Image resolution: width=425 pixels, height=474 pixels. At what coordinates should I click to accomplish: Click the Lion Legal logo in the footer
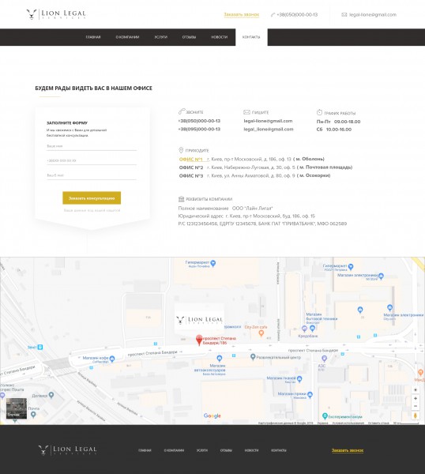[68, 450]
